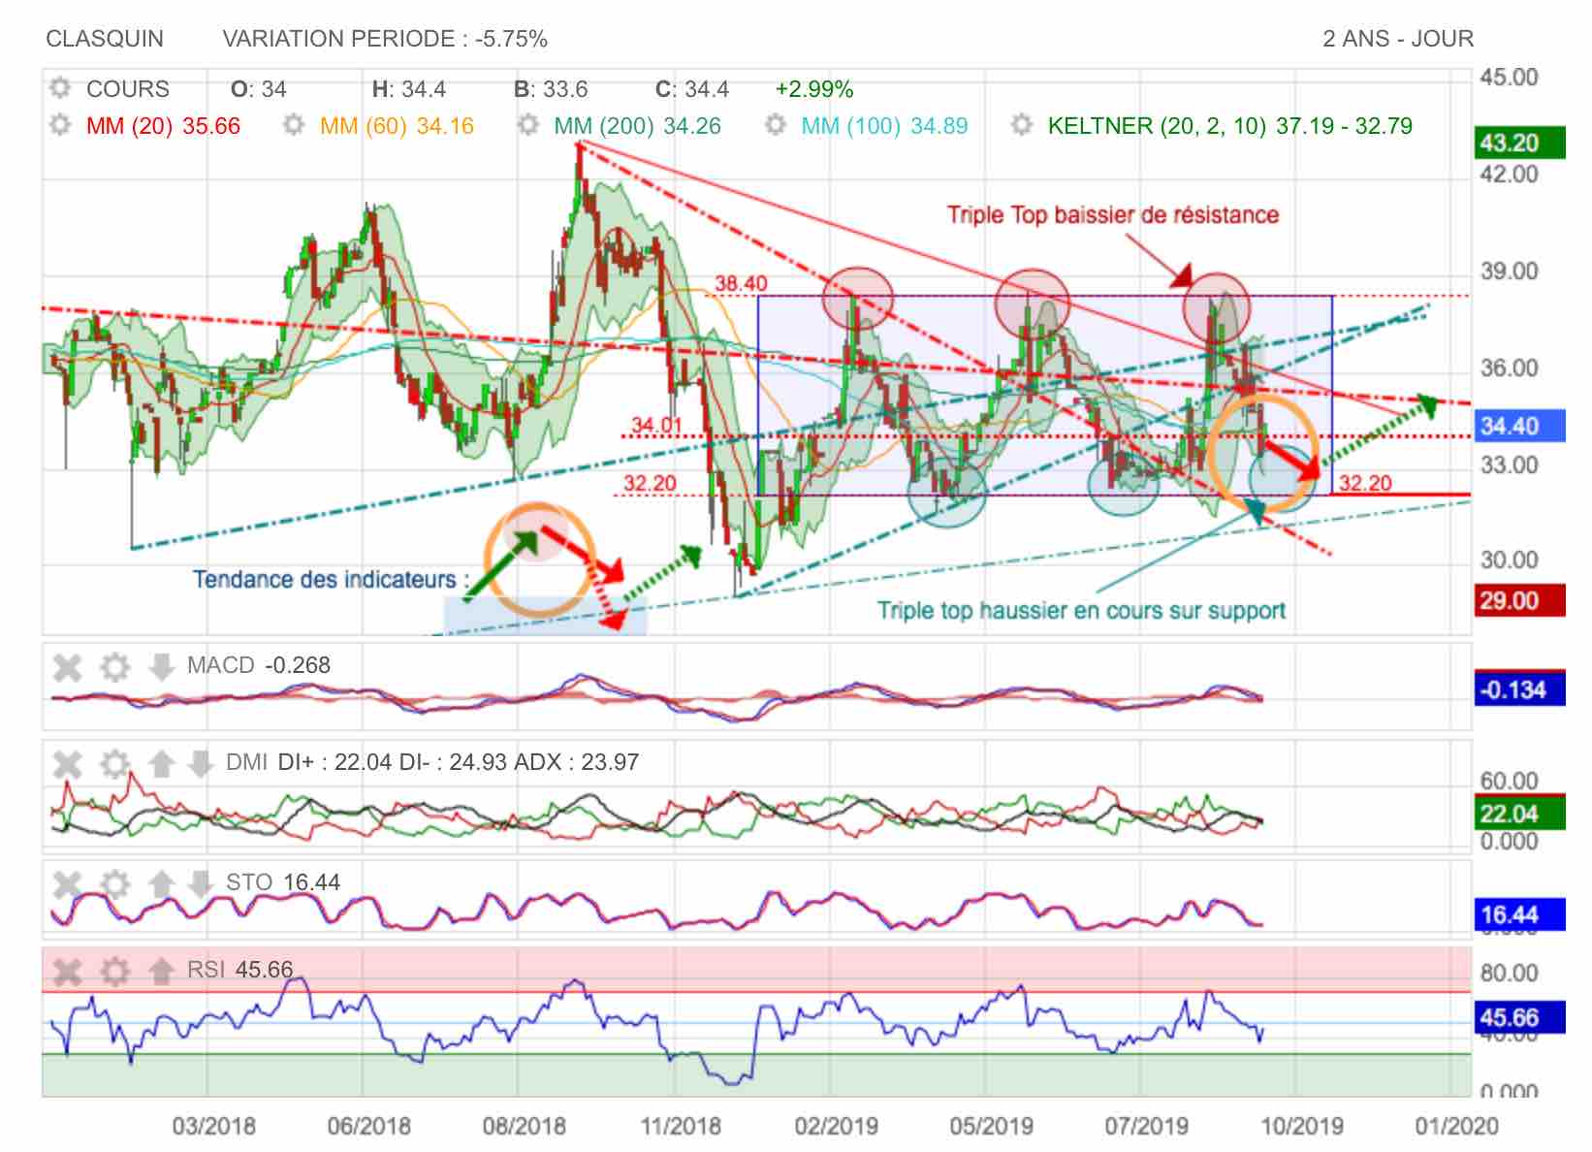Click the STO 16.44 indicator label
1592x1152 pixels.
point(283,882)
